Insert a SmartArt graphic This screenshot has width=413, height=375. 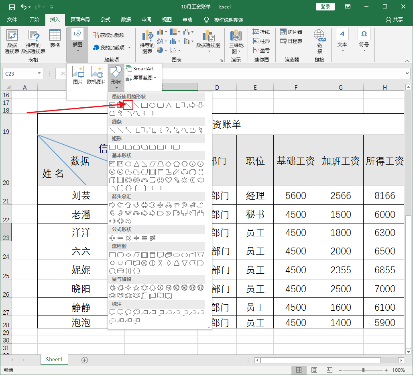point(141,69)
